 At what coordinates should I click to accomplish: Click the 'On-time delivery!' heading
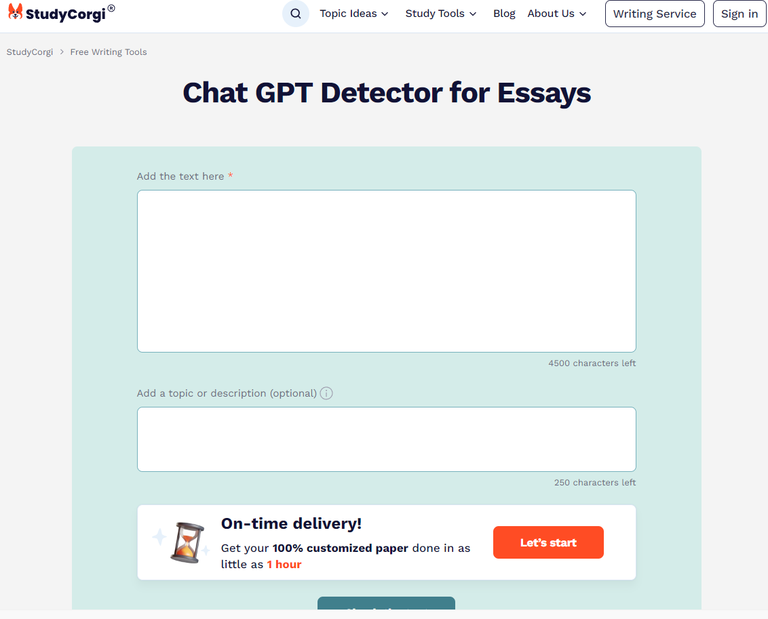(292, 523)
